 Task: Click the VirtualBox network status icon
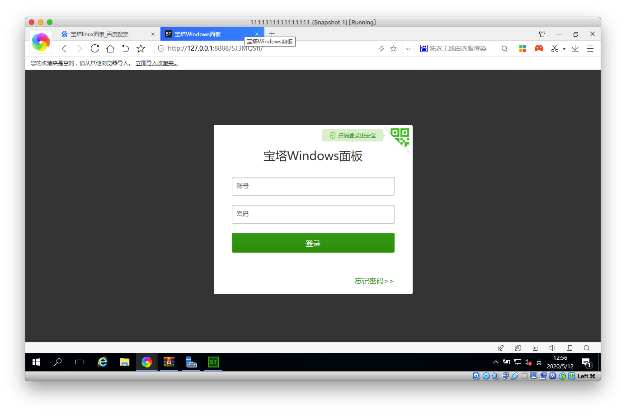pyautogui.click(x=505, y=376)
